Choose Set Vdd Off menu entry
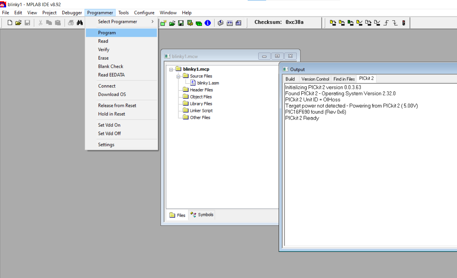457x278 pixels. (122, 133)
